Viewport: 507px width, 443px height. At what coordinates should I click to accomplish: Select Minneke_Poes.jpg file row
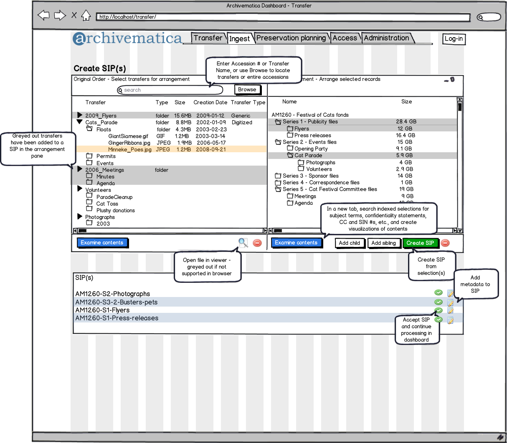[x=130, y=149]
